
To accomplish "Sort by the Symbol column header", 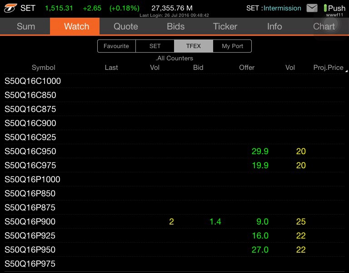I will (x=44, y=68).
